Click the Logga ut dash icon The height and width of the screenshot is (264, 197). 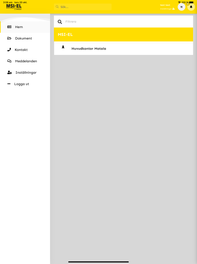coord(9,84)
